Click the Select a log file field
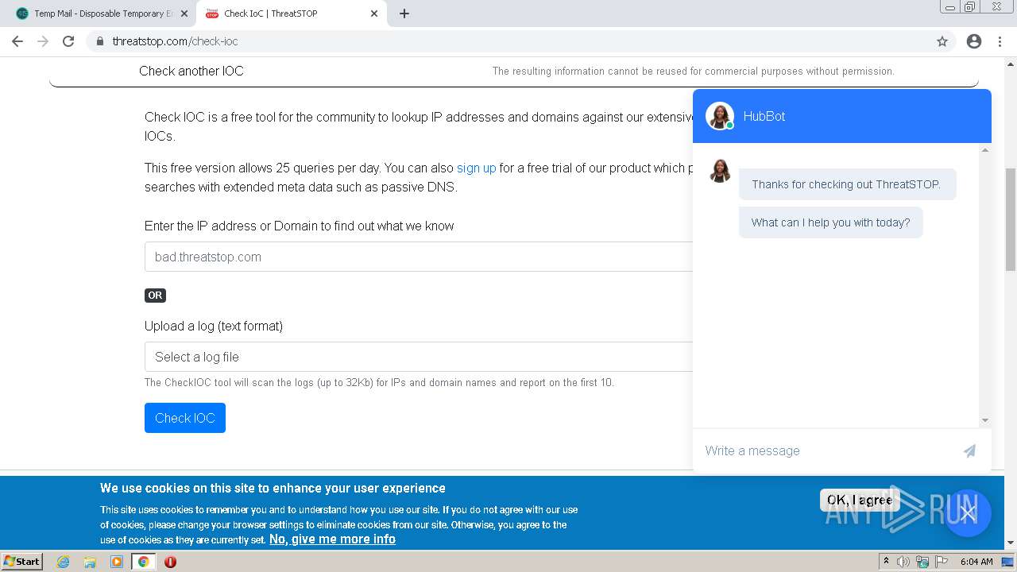 419,357
